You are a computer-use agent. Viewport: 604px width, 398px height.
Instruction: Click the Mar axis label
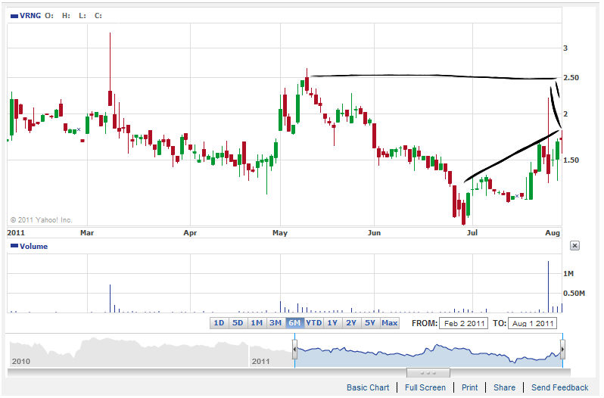point(87,233)
